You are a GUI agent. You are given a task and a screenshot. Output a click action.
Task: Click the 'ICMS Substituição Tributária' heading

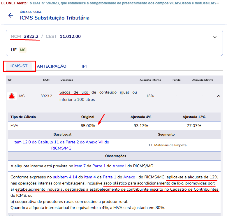55,18
